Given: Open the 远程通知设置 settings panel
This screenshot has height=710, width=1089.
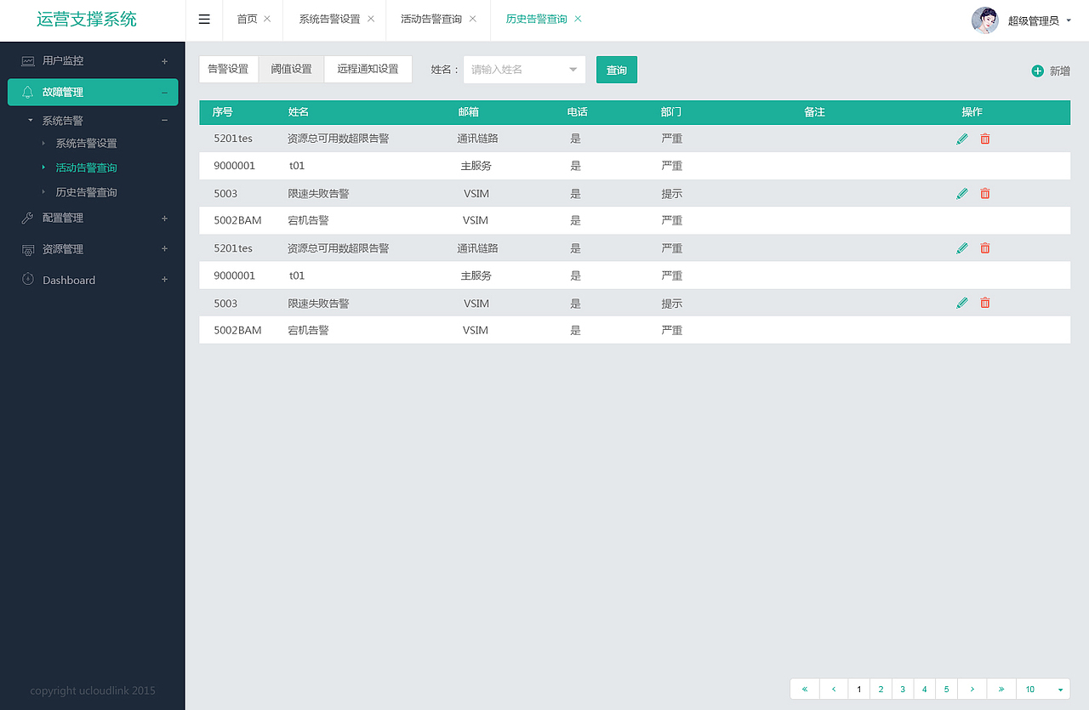Looking at the screenshot, I should (368, 69).
